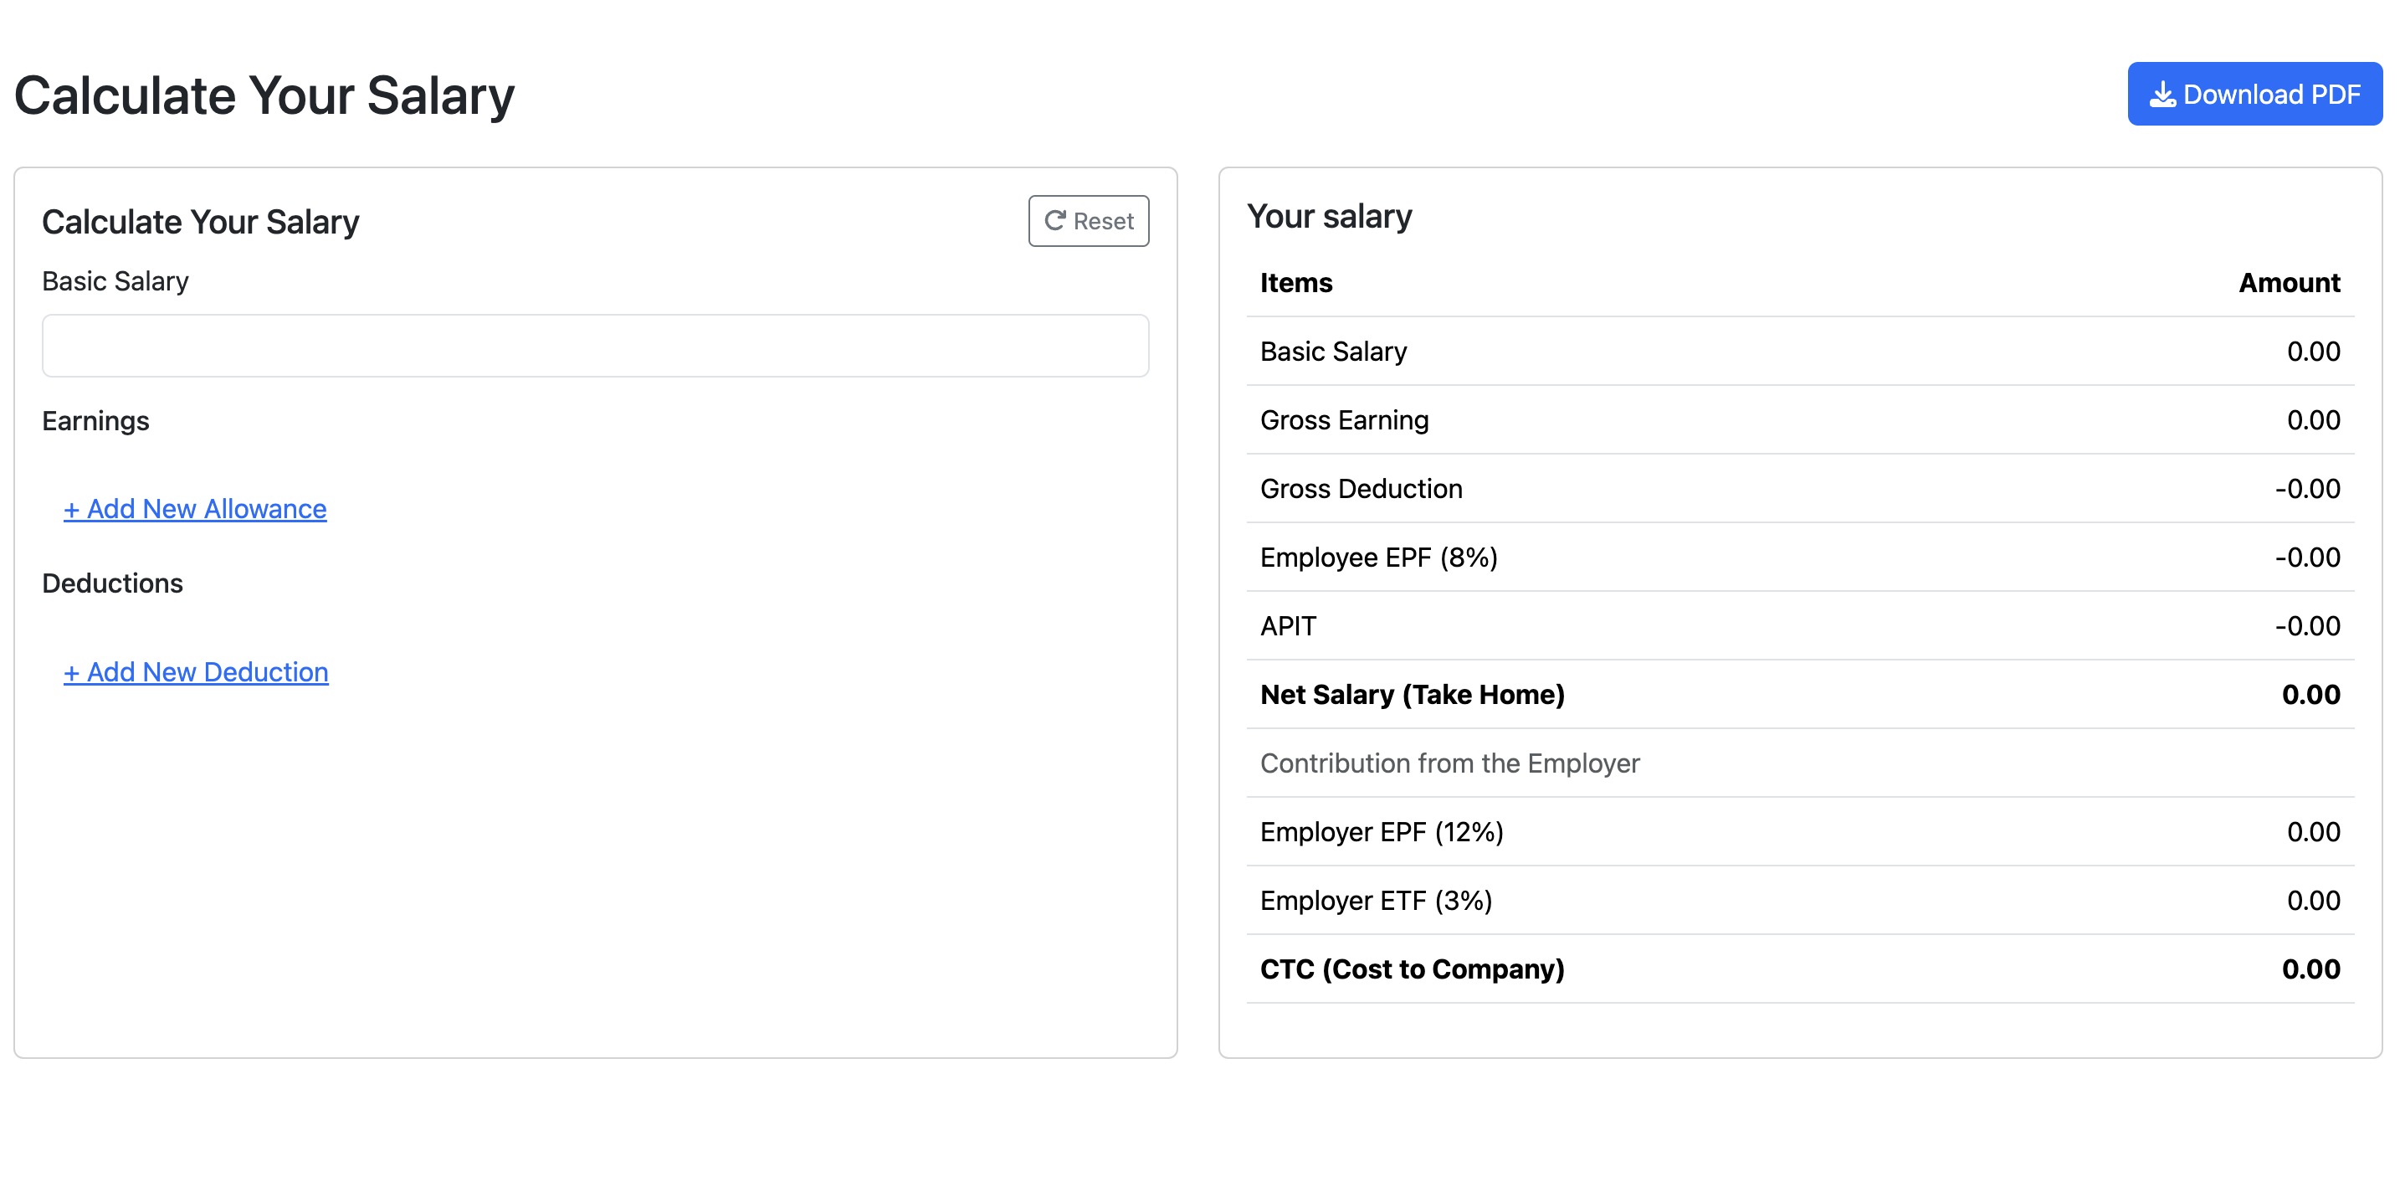Screen dimensions: 2400x1187
Task: Open the Add New Deduction link
Action: pos(196,671)
